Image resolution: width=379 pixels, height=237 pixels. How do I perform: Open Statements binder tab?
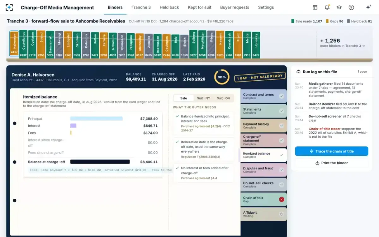(263, 111)
